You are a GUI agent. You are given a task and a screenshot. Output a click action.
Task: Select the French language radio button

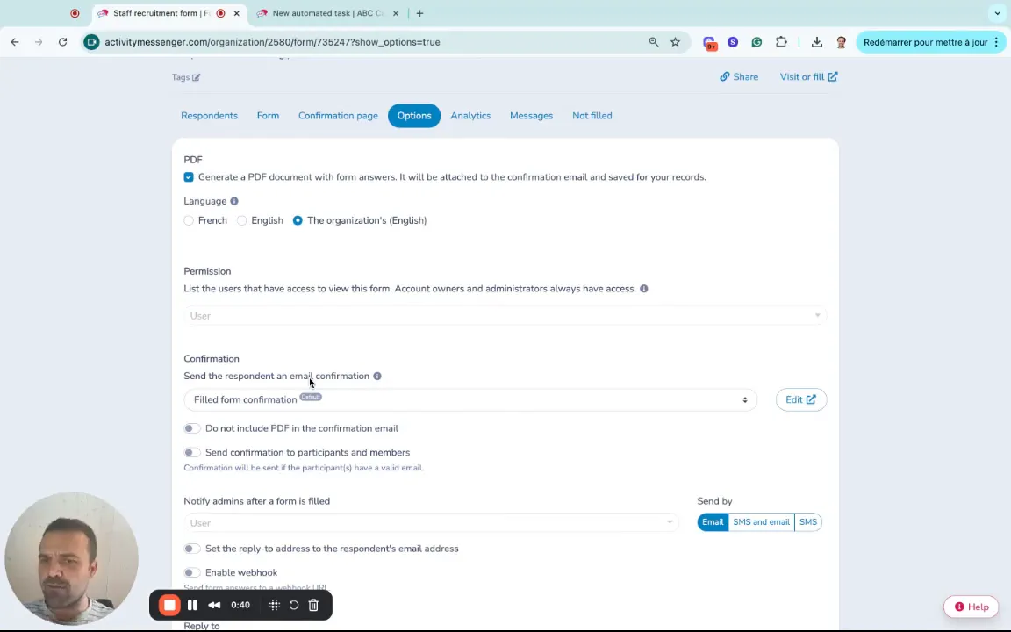189,220
